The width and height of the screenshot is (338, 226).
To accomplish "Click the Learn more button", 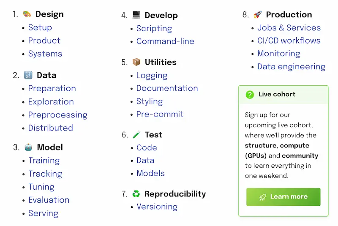I will (283, 197).
